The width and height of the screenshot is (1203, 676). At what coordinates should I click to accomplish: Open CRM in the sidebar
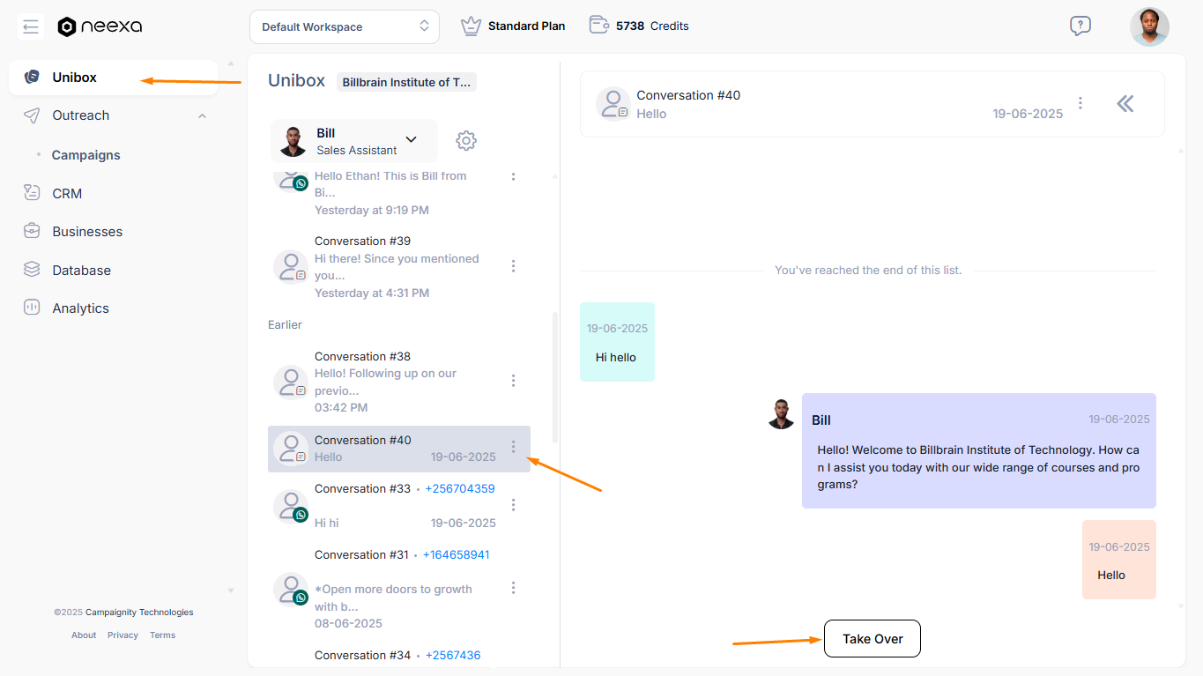click(x=67, y=193)
